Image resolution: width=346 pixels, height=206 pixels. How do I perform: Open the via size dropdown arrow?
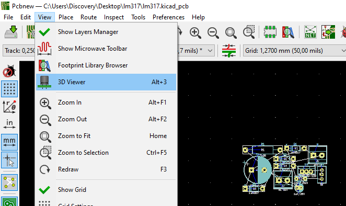210,51
